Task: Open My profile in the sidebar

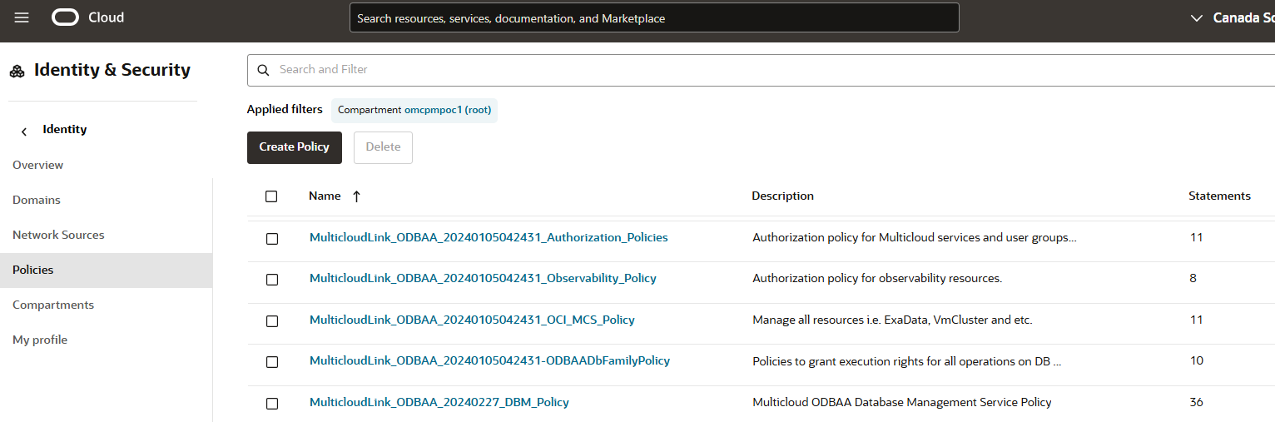Action: point(40,340)
